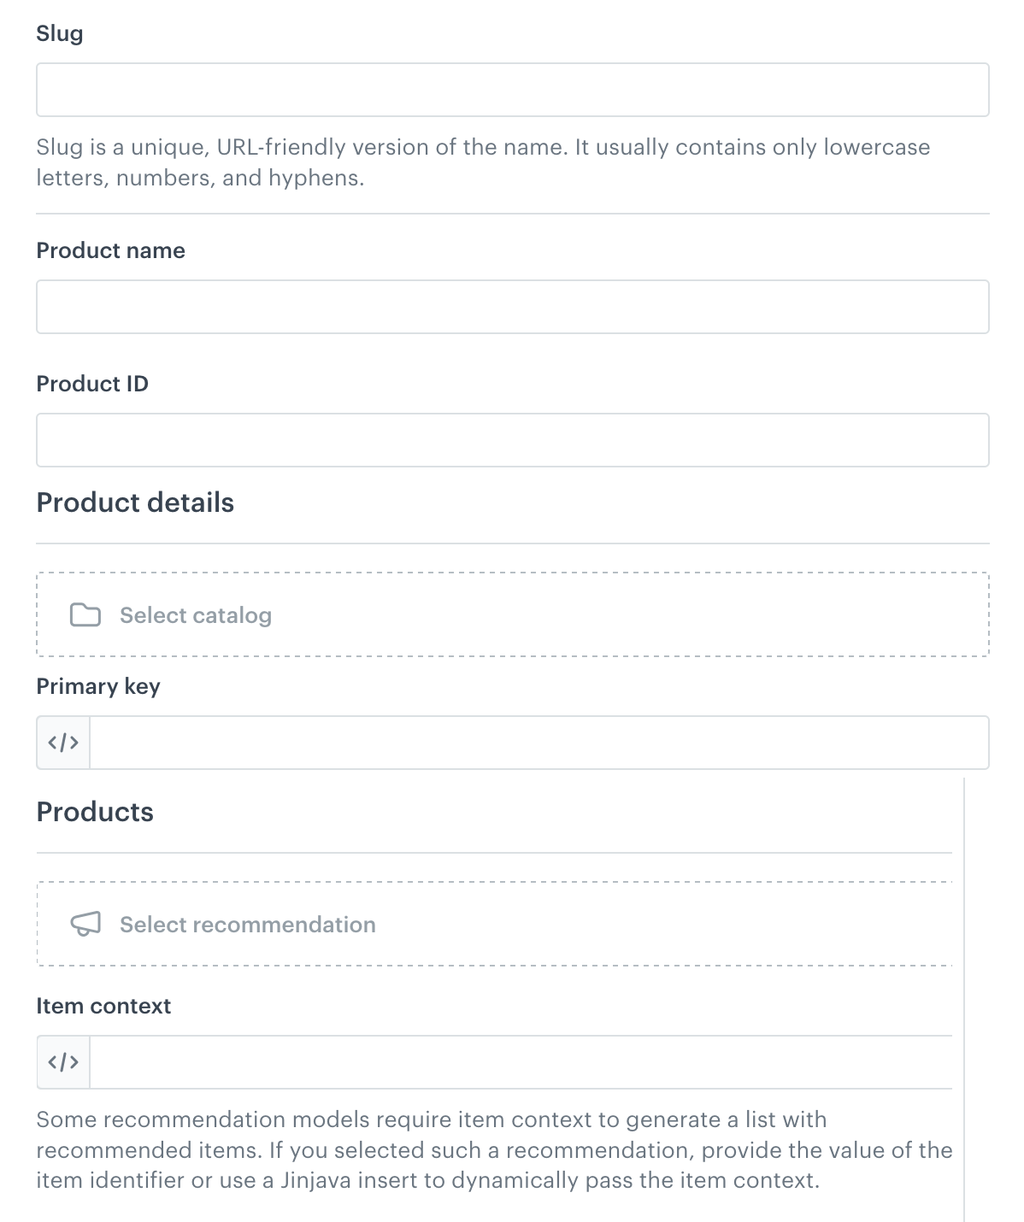Viewport: 1024px width, 1222px height.
Task: Click the Products section heading
Action: pos(95,812)
